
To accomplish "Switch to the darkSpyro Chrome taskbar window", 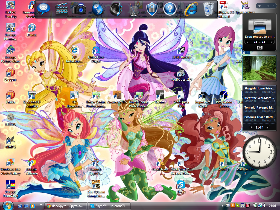I will tap(65, 206).
